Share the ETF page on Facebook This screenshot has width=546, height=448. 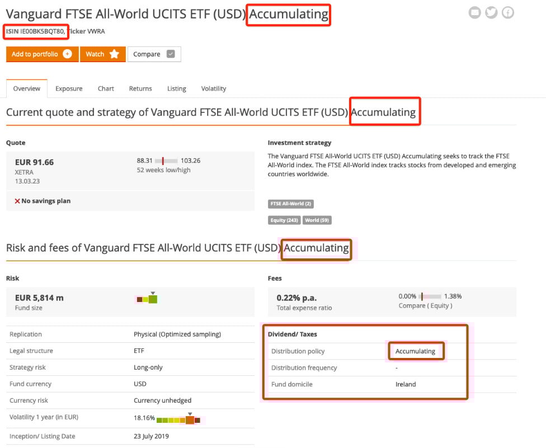(x=507, y=12)
